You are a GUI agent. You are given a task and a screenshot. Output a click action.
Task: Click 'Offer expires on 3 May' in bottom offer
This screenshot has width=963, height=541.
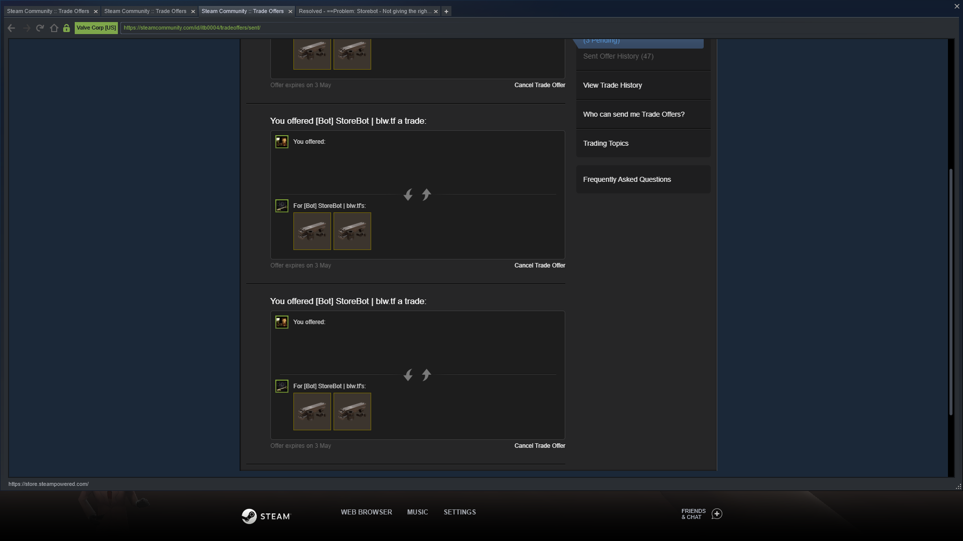300,446
